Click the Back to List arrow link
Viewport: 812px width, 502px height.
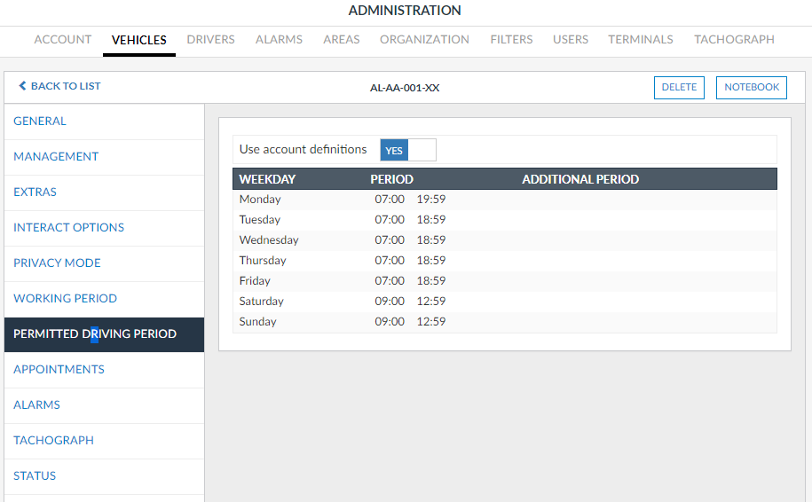pos(60,86)
